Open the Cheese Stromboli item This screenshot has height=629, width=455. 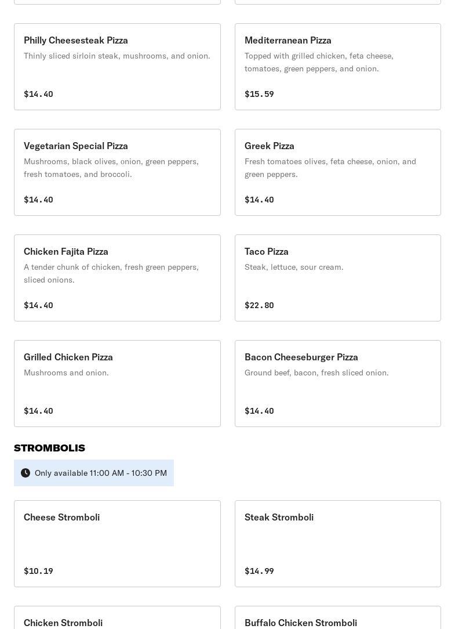pos(117,544)
